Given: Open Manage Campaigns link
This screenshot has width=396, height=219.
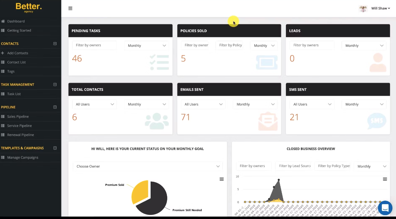Looking at the screenshot, I should (x=23, y=157).
